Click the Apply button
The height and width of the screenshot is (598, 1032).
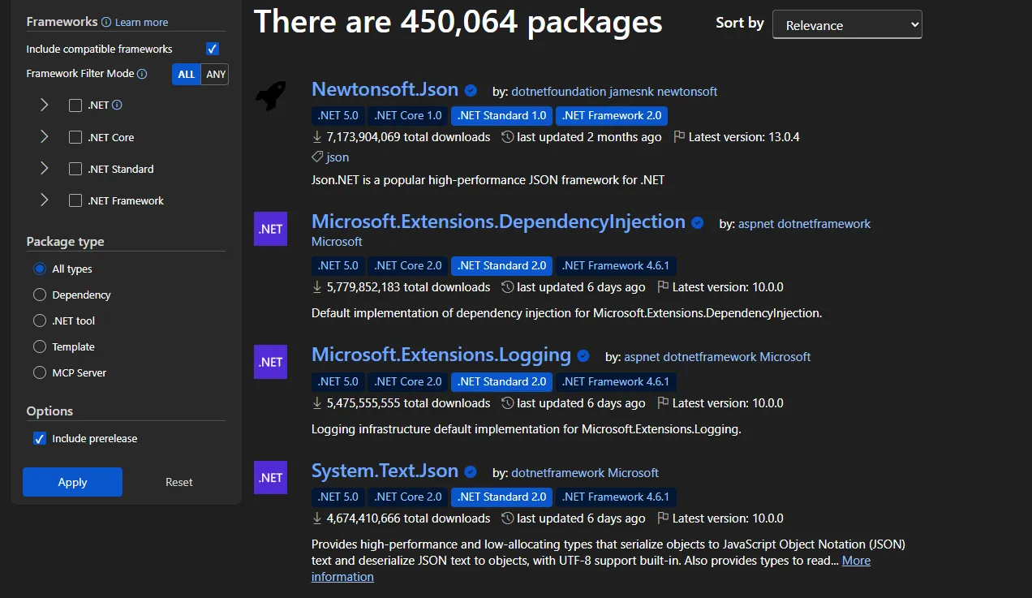pos(72,481)
